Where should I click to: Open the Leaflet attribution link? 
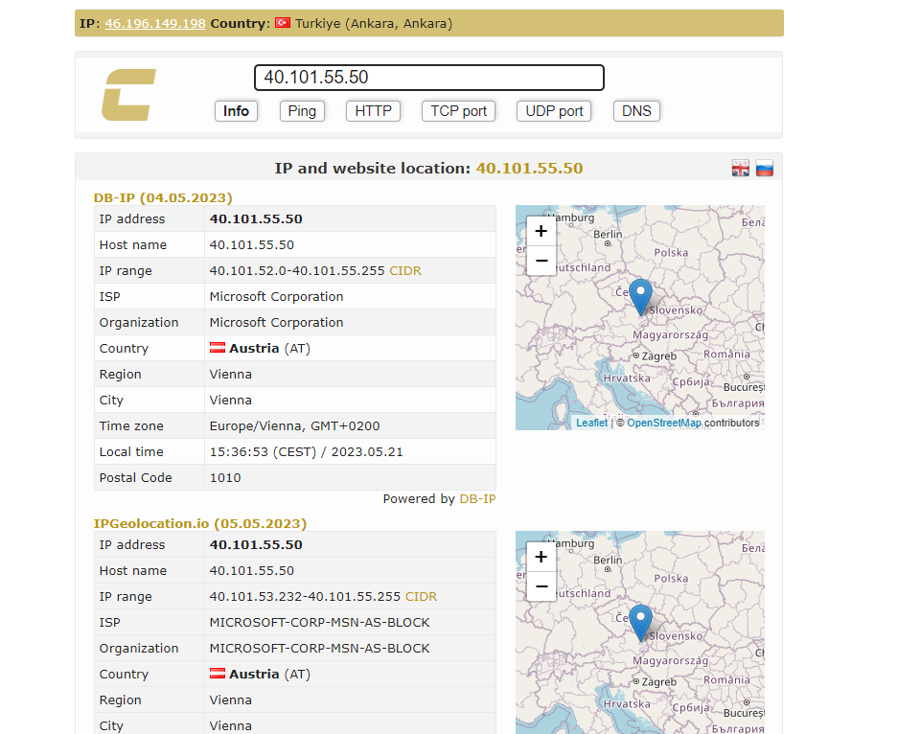tap(591, 423)
